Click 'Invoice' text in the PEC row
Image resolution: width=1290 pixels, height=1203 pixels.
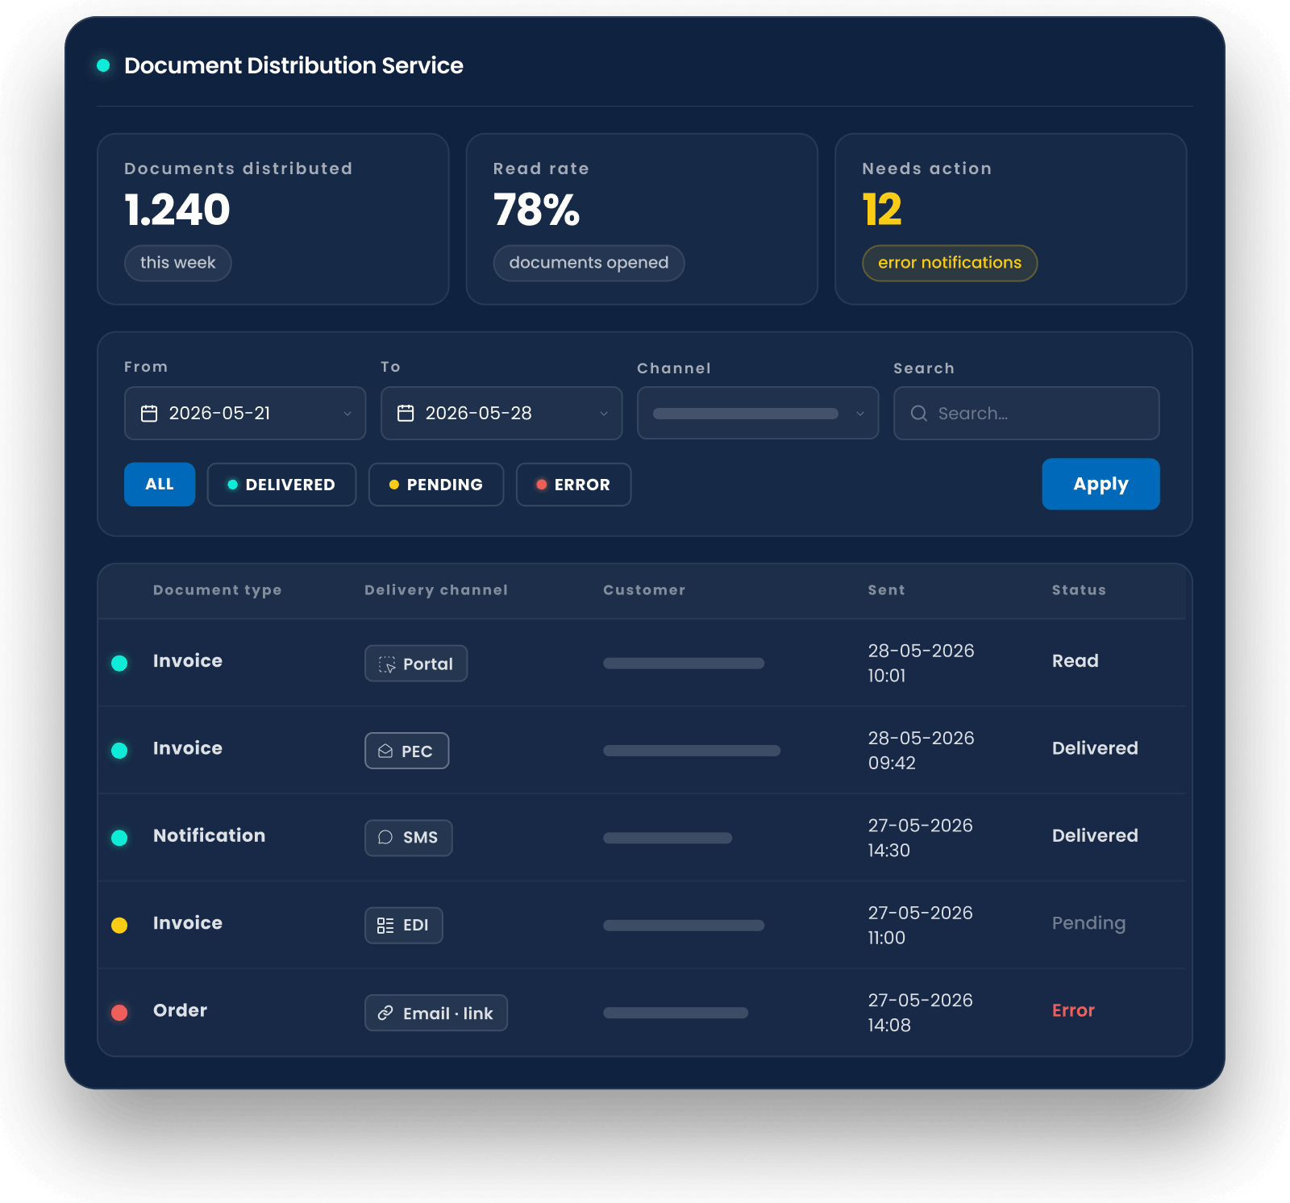188,749
